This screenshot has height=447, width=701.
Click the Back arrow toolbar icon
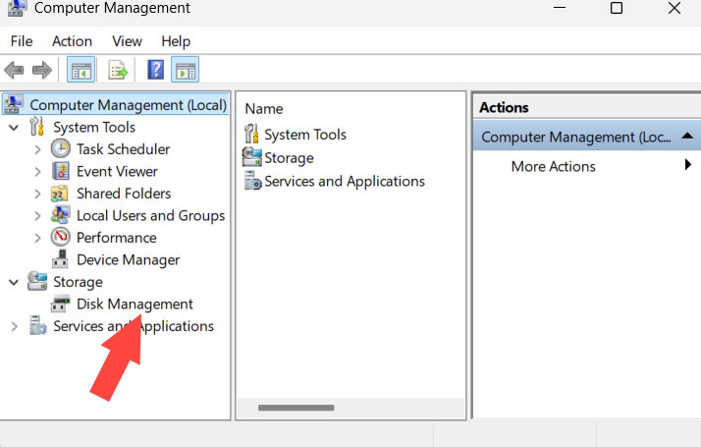[x=14, y=71]
